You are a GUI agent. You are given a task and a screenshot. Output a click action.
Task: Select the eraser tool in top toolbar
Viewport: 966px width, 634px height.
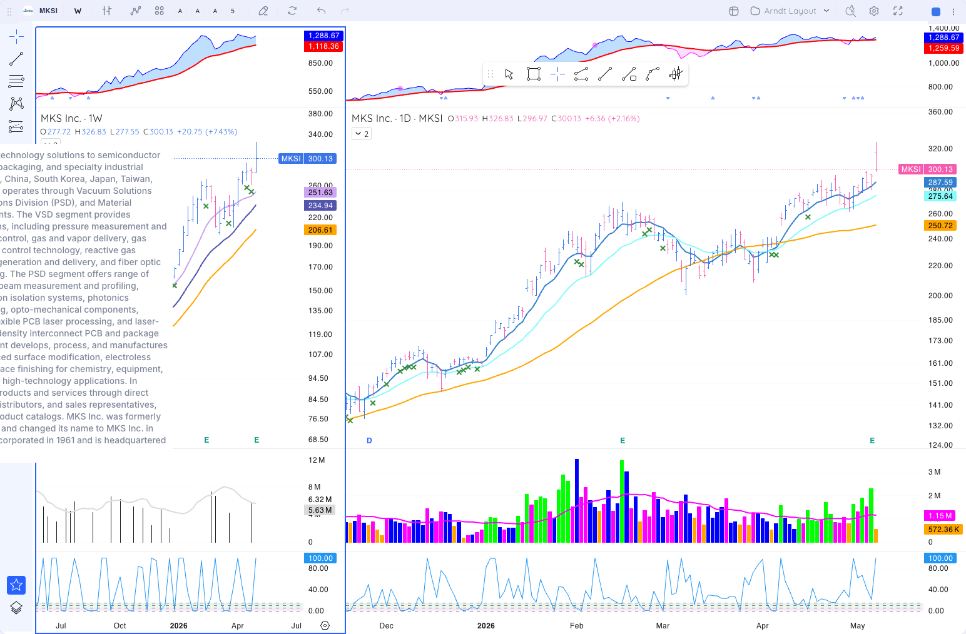click(263, 11)
